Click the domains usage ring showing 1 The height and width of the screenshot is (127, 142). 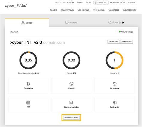(114, 60)
